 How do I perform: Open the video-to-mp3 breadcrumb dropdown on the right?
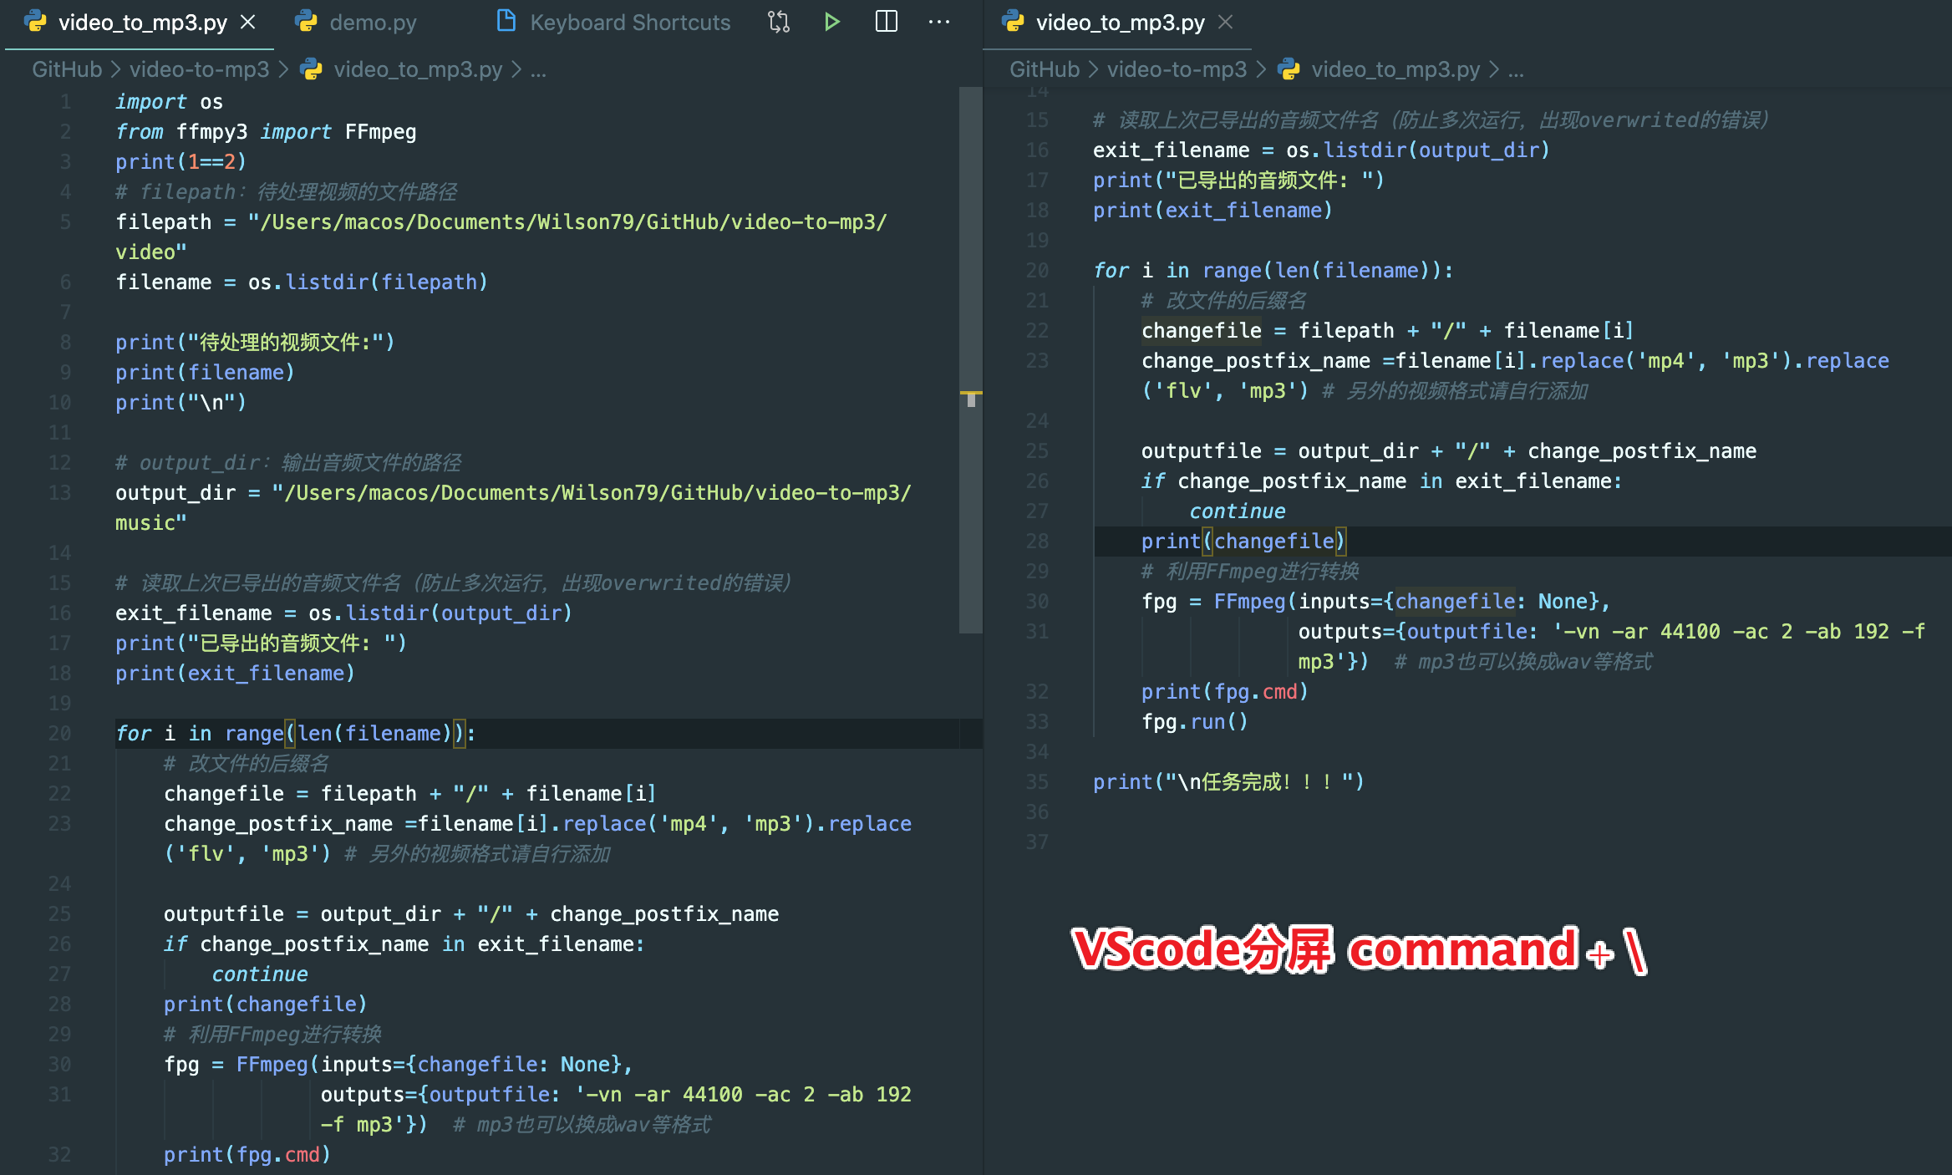1178,70
